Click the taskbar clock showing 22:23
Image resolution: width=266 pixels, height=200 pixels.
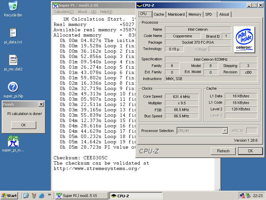[x=258, y=196]
